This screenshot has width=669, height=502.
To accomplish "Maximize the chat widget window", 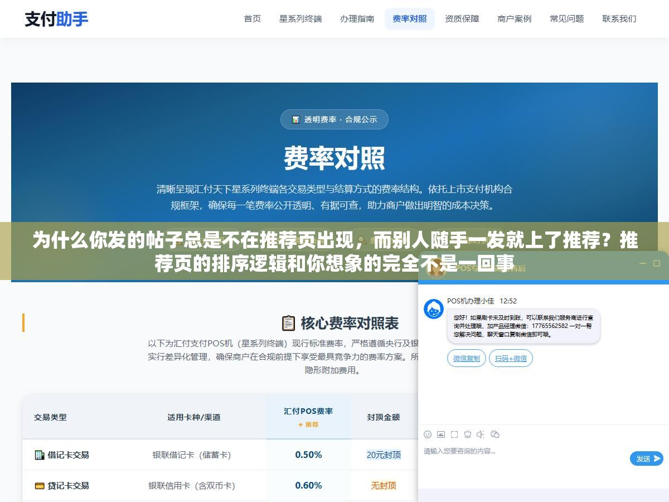I will point(657,263).
